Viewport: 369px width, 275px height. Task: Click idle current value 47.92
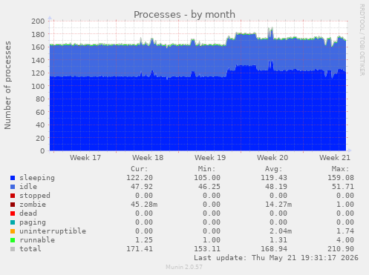coord(142,187)
